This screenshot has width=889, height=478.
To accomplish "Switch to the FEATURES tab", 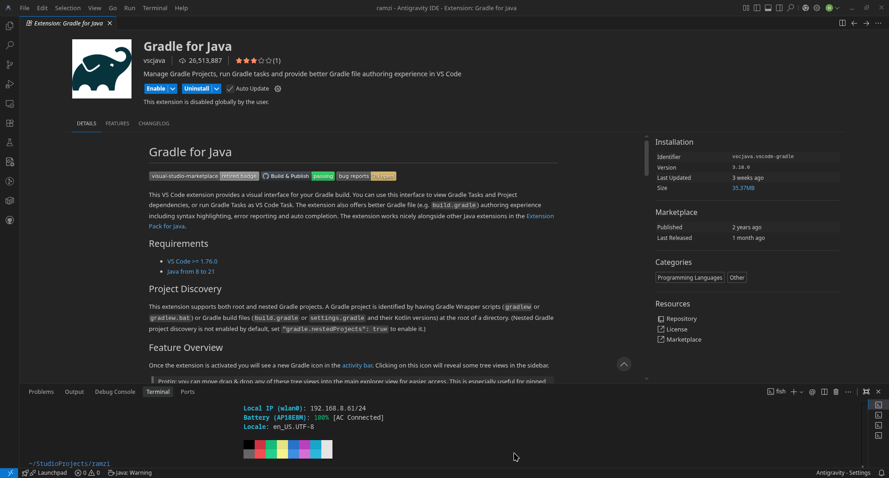I will [x=117, y=123].
